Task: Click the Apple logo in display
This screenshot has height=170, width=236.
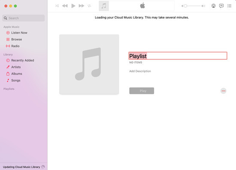Action: 142,6
